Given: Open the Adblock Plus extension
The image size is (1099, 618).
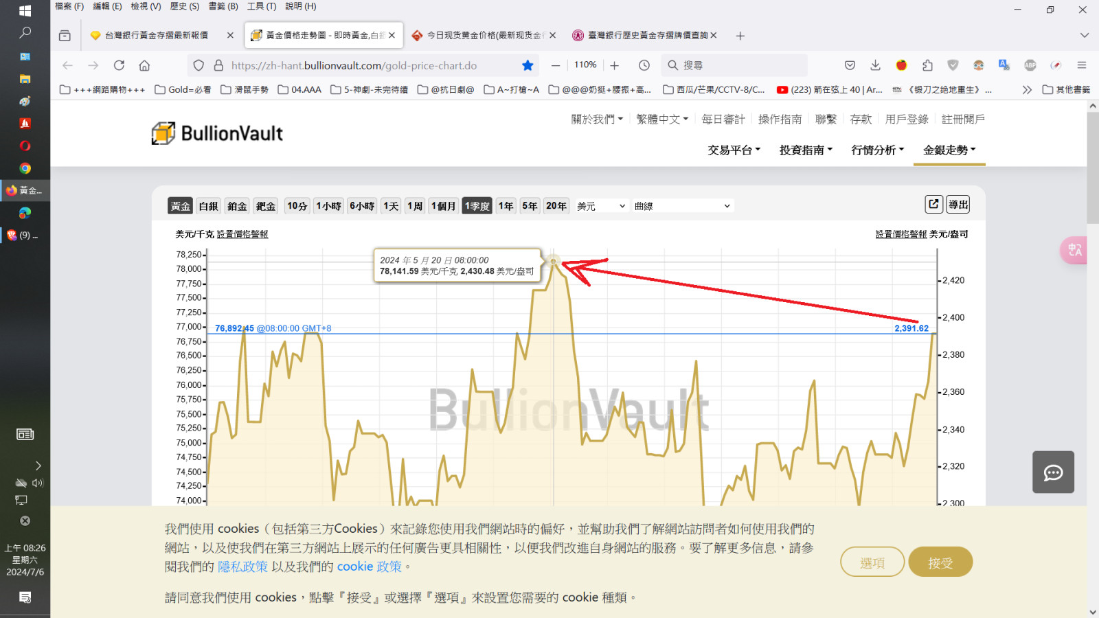Looking at the screenshot, I should point(1030,65).
